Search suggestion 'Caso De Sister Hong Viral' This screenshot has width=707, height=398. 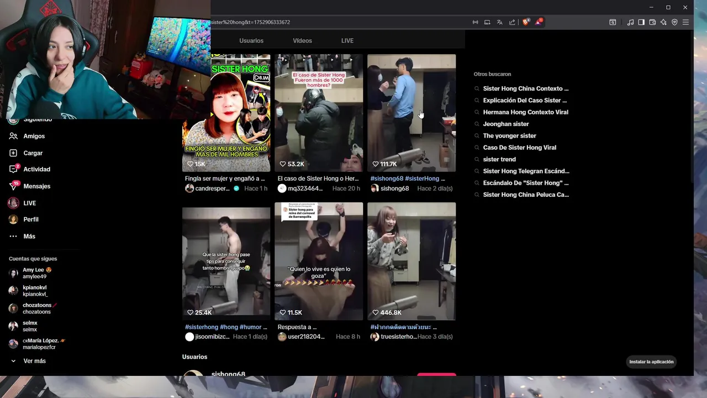519,148
